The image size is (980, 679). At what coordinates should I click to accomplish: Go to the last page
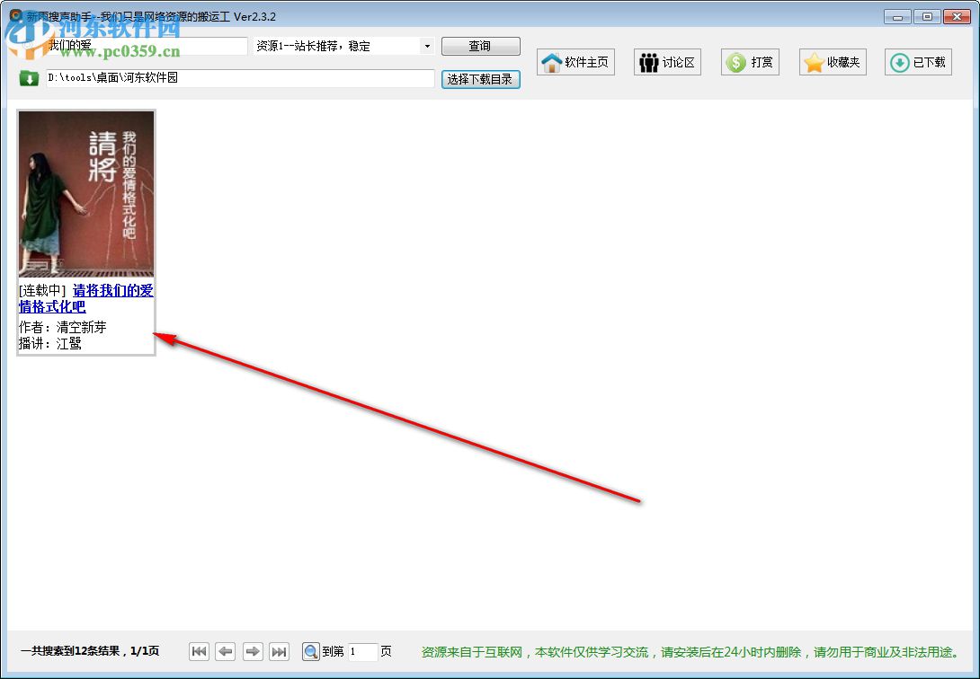[280, 651]
